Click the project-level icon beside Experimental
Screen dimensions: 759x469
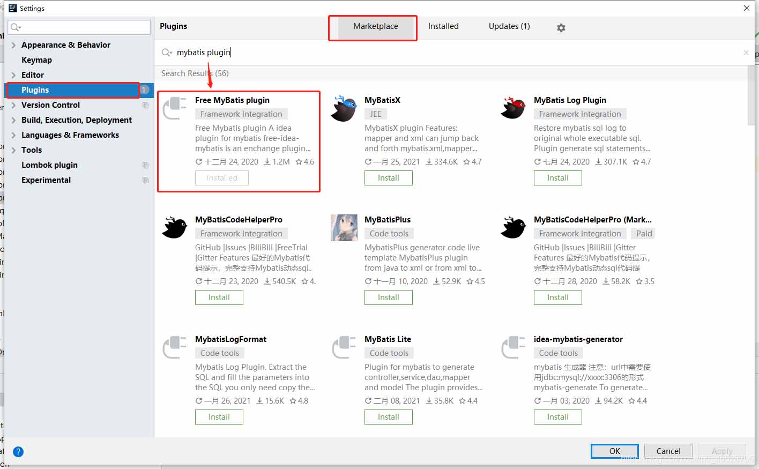coord(145,180)
